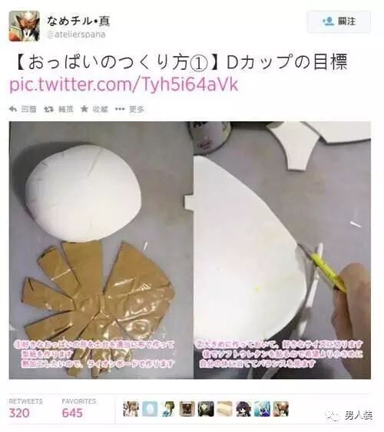Screen dimensions: 384x432
Task: View the 320 retweets count
Action: tap(19, 413)
